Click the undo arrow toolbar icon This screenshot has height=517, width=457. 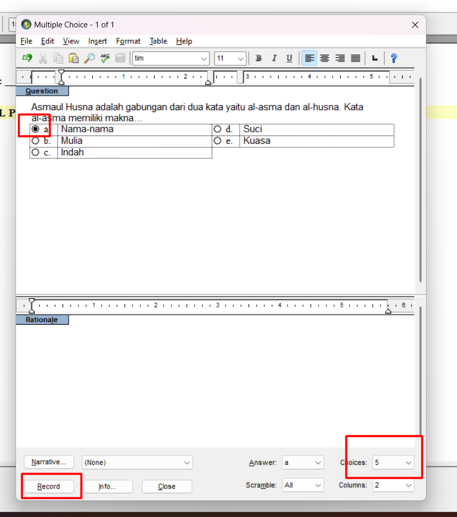pos(27,58)
